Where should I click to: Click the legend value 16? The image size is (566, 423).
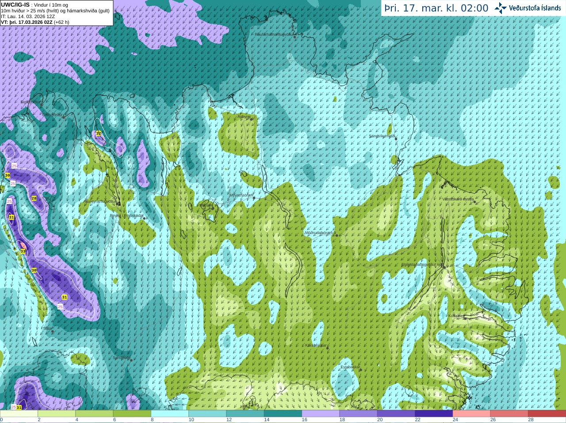304,420
